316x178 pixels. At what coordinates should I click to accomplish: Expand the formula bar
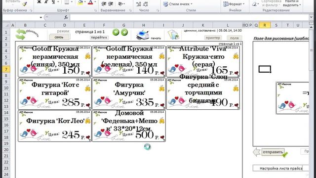point(311,17)
